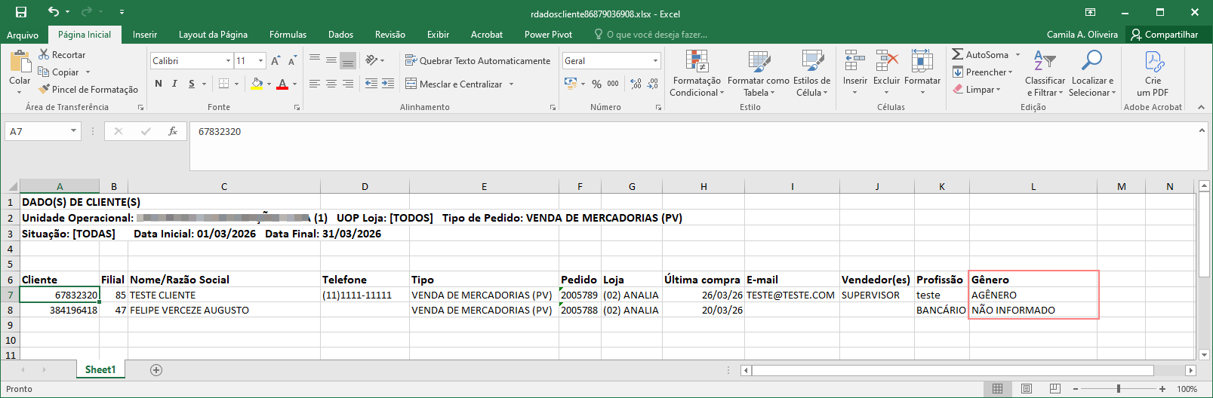Toggle Bold formatting

pyautogui.click(x=159, y=84)
